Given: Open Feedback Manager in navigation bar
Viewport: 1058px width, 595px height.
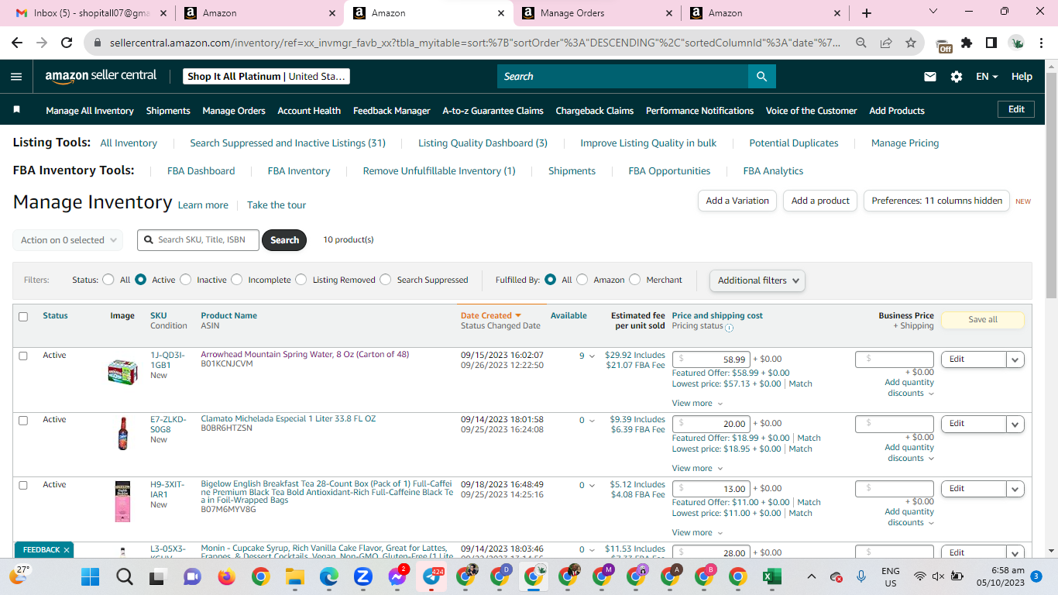Looking at the screenshot, I should tap(391, 111).
